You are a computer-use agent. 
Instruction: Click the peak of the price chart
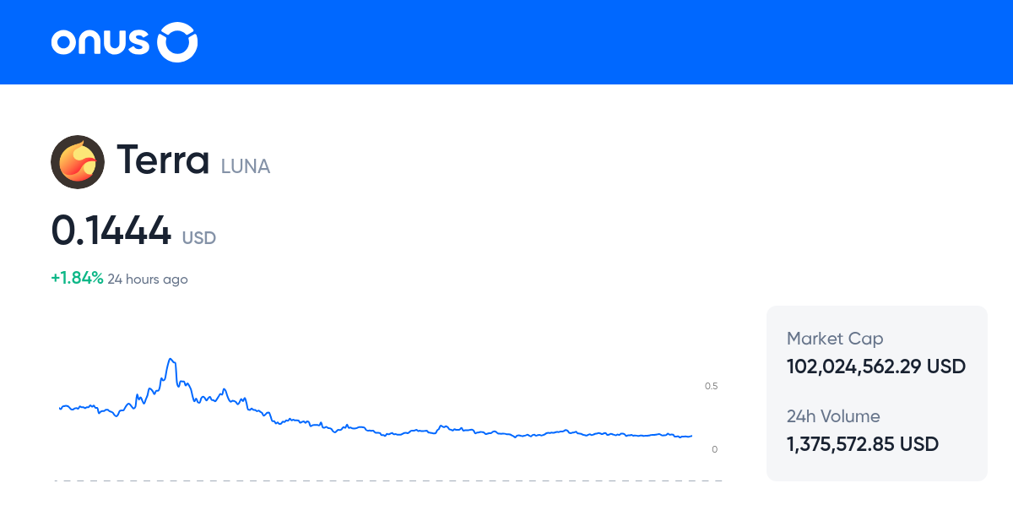coord(171,360)
